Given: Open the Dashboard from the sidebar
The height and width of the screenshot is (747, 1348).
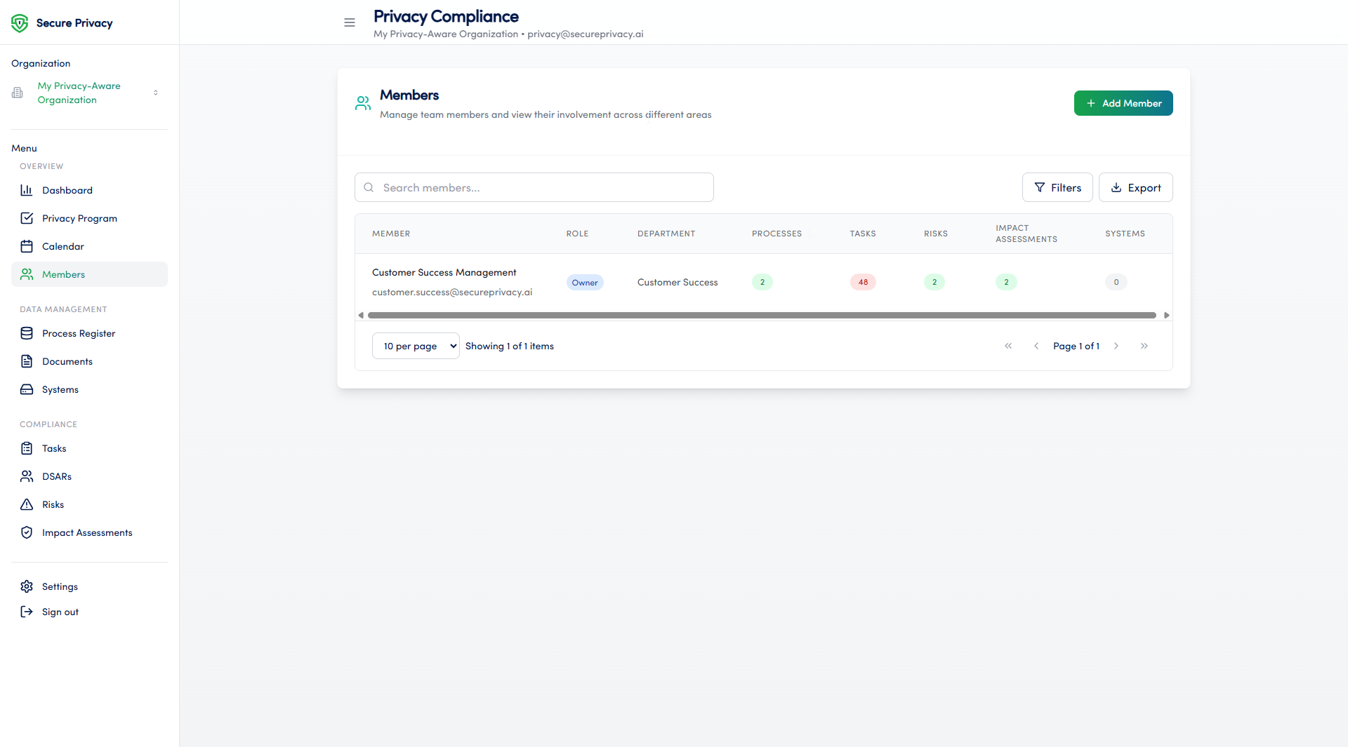Looking at the screenshot, I should point(67,190).
